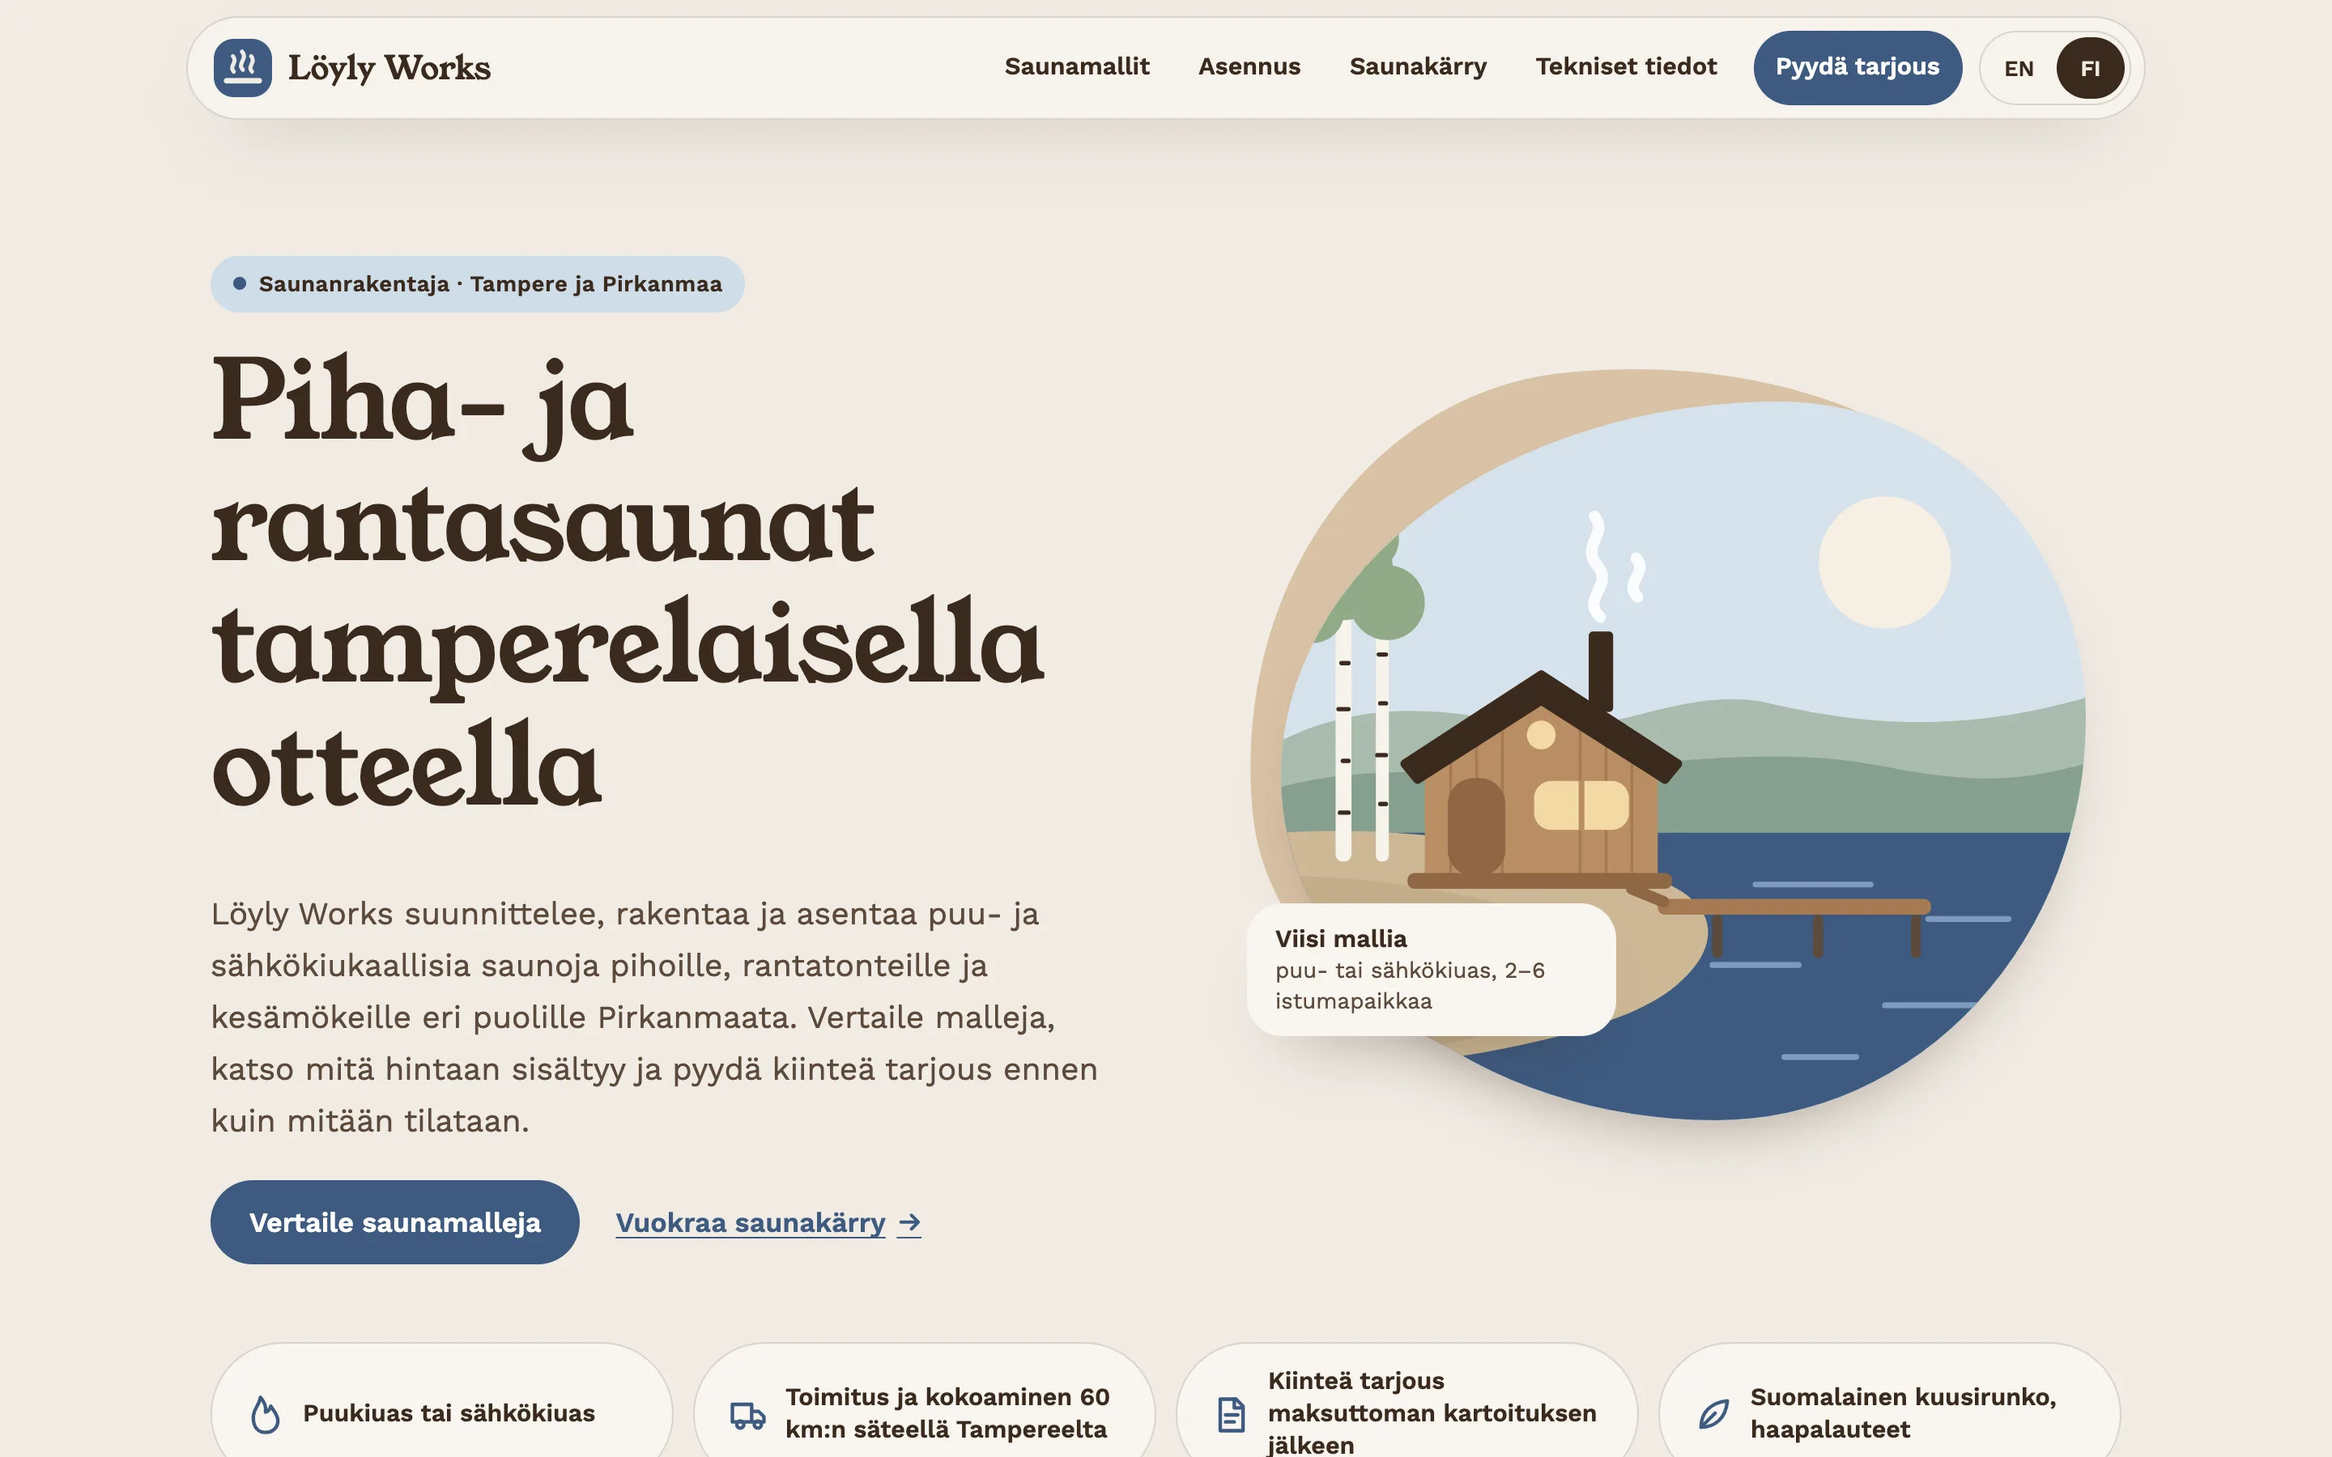Viewport: 2332px width, 1457px height.
Task: Switch language to EN
Action: point(2018,69)
